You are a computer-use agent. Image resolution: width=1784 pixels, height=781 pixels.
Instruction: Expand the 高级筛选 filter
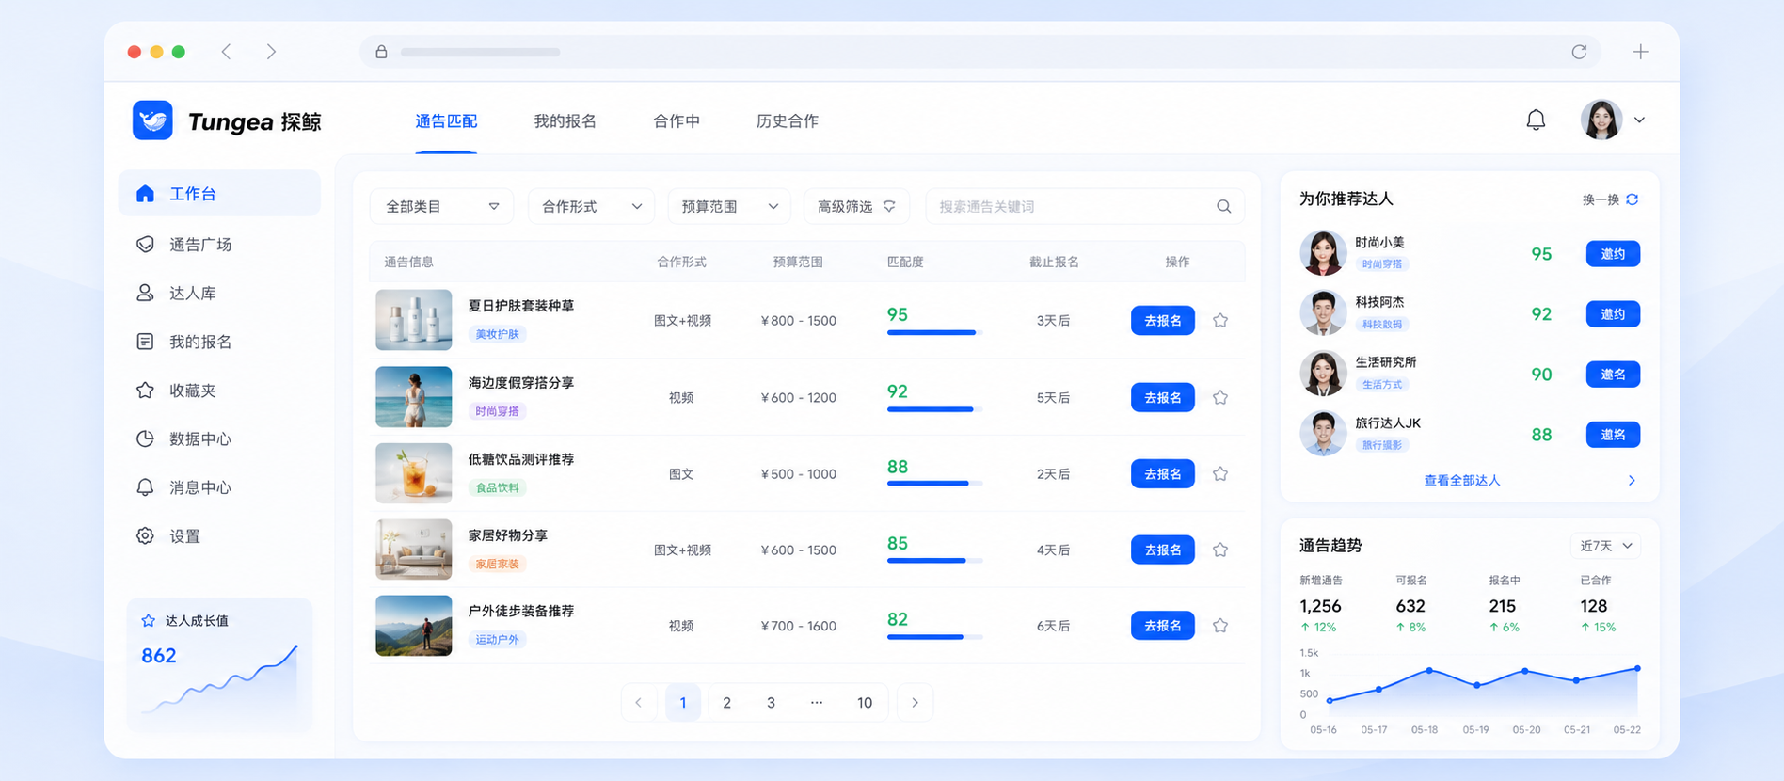[x=856, y=206]
